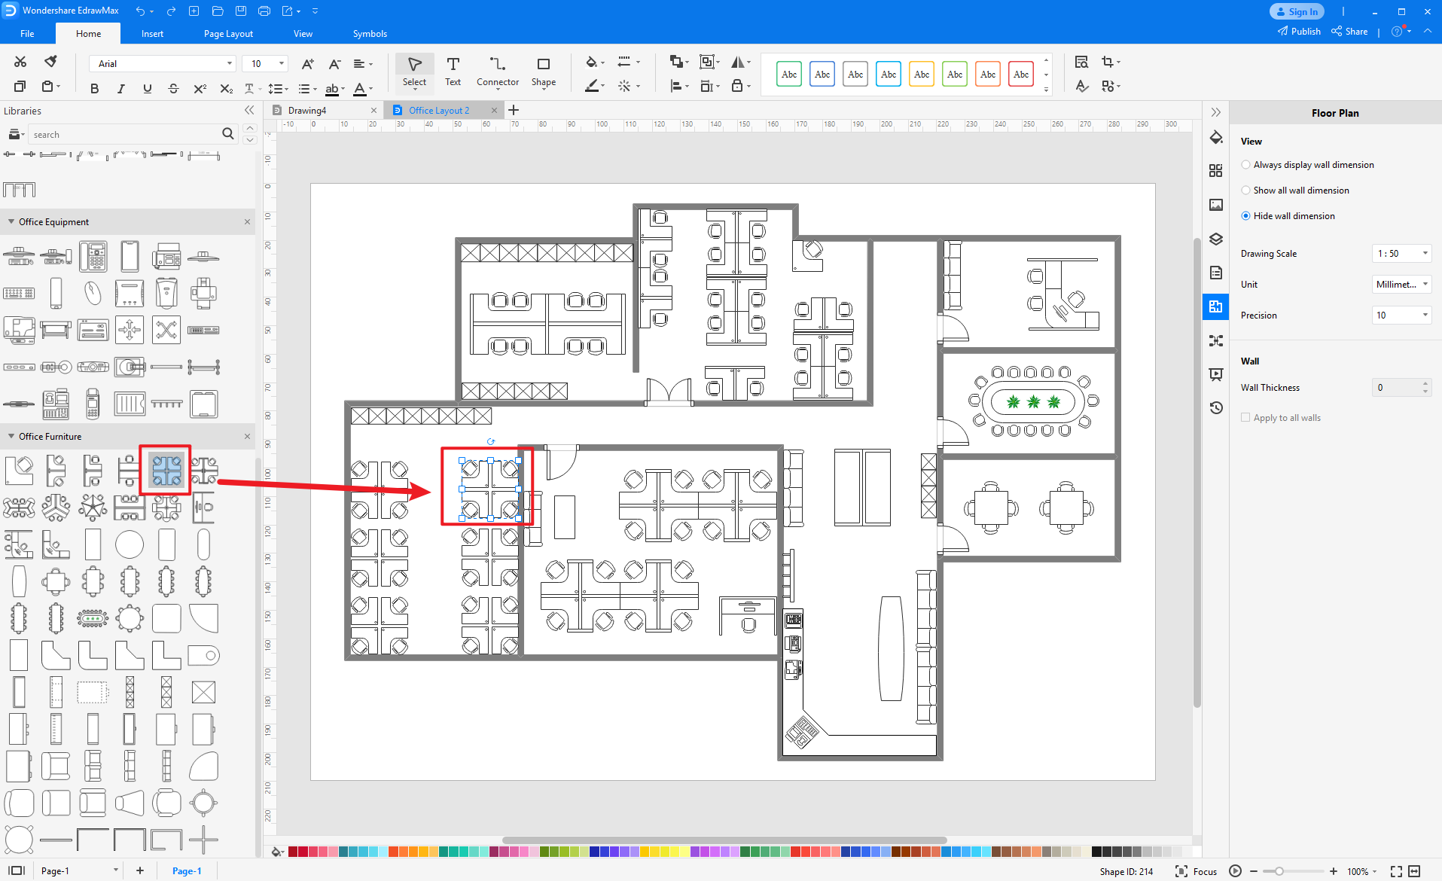1442x881 pixels.
Task: Enable Always display wall dimension
Action: 1246,164
